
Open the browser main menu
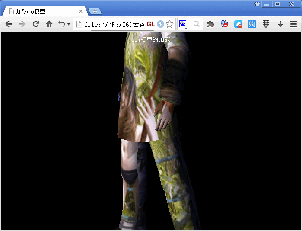pyautogui.click(x=293, y=24)
